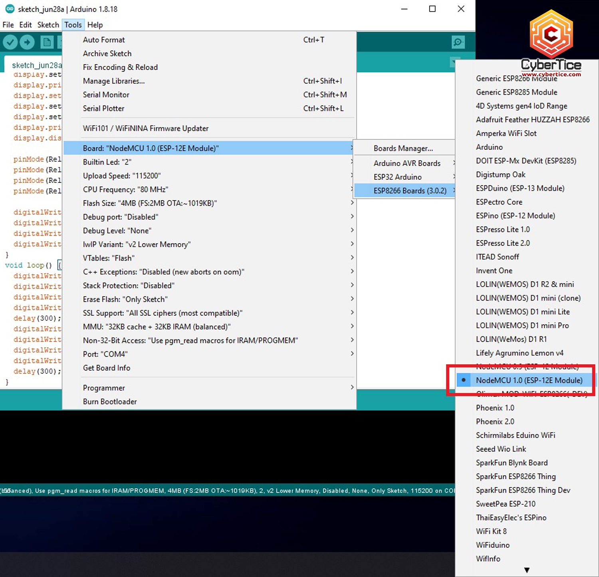Click the New sketch file icon
Image resolution: width=599 pixels, height=577 pixels.
[47, 42]
